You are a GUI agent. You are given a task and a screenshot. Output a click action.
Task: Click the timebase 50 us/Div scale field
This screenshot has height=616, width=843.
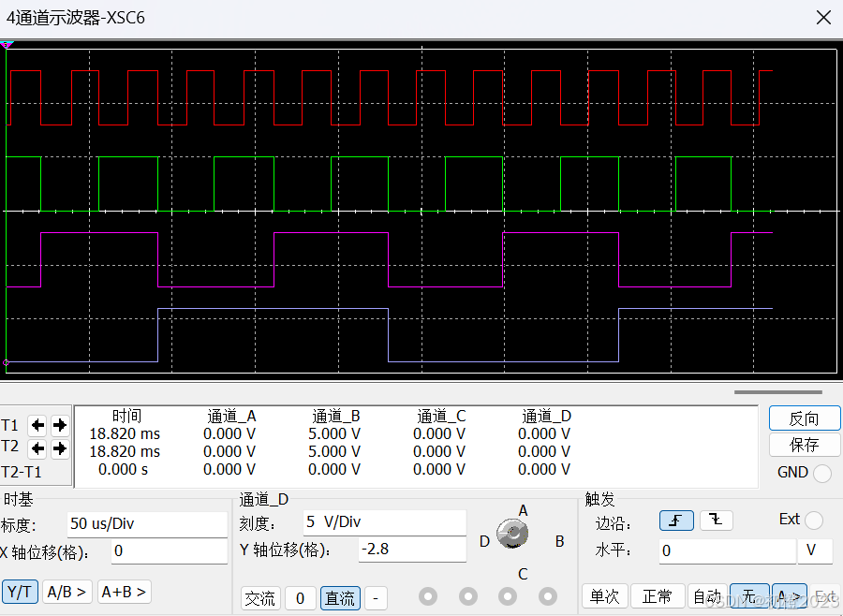point(148,524)
